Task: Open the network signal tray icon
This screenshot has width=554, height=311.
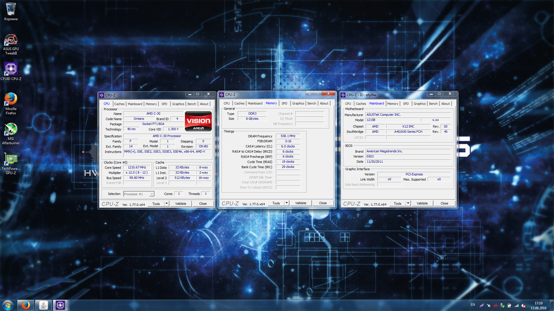Action: pyautogui.click(x=516, y=306)
